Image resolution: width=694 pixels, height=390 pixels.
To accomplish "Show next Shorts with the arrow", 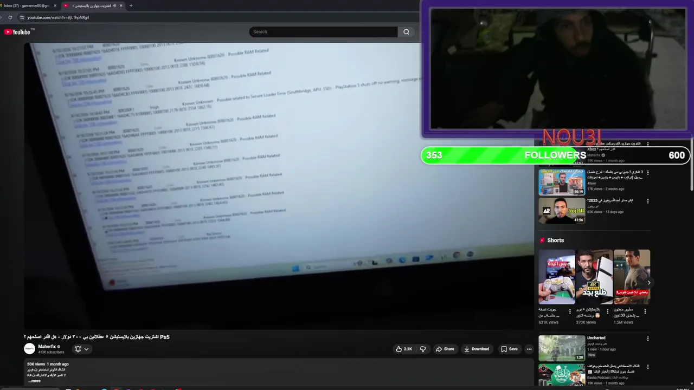I will point(648,283).
